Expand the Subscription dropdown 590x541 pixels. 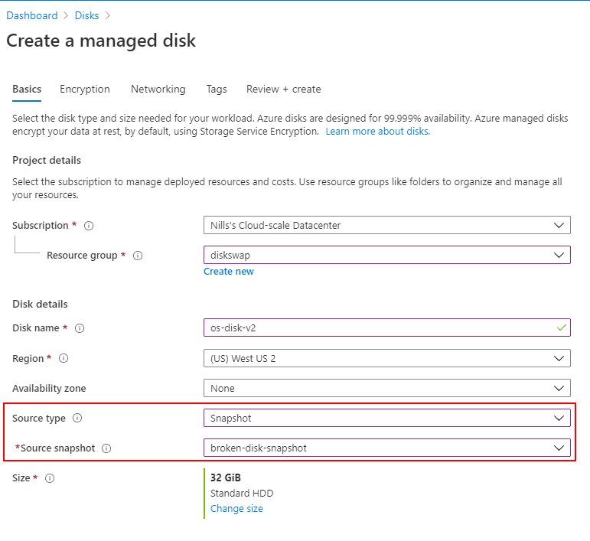click(386, 225)
